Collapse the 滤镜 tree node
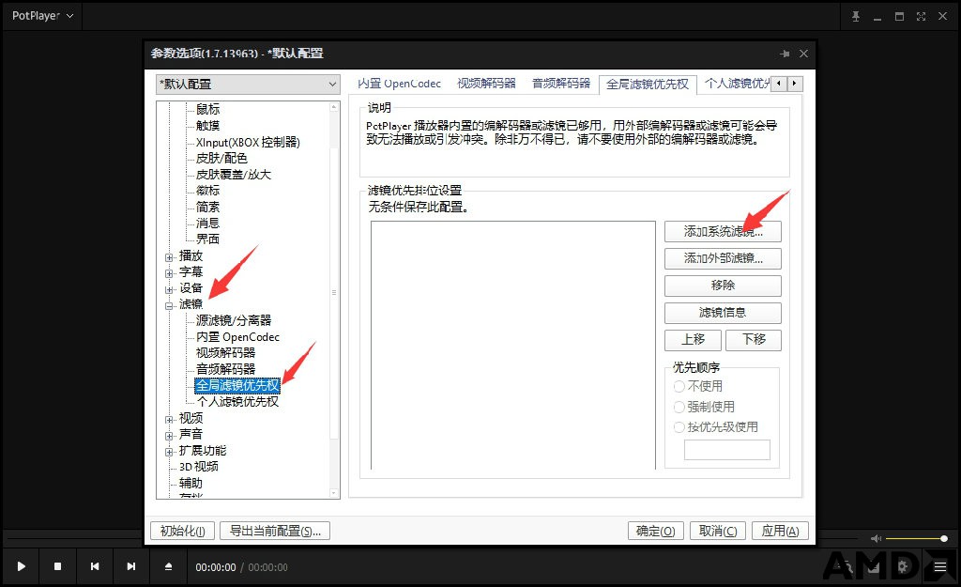The width and height of the screenshot is (961, 587). 169,305
